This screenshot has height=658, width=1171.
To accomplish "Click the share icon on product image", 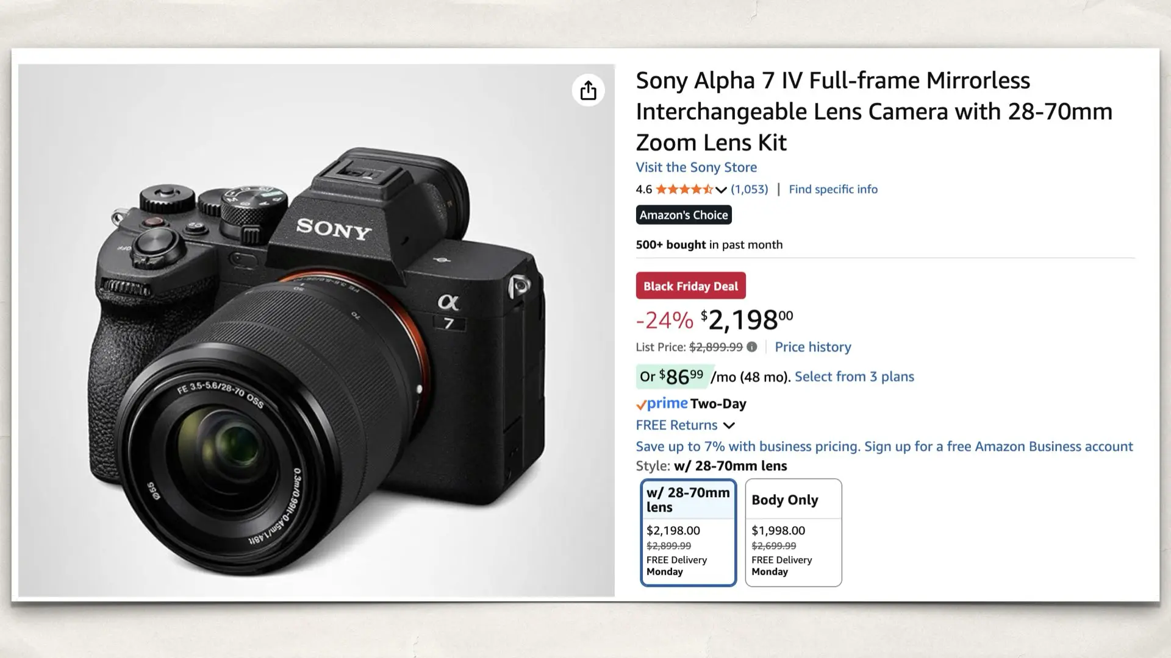I will pos(588,91).
